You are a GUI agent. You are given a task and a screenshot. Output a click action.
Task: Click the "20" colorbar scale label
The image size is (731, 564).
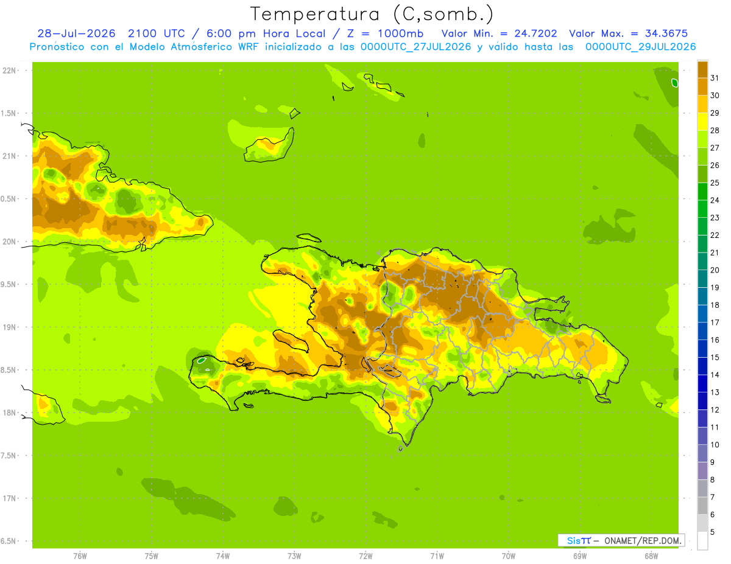(715, 270)
